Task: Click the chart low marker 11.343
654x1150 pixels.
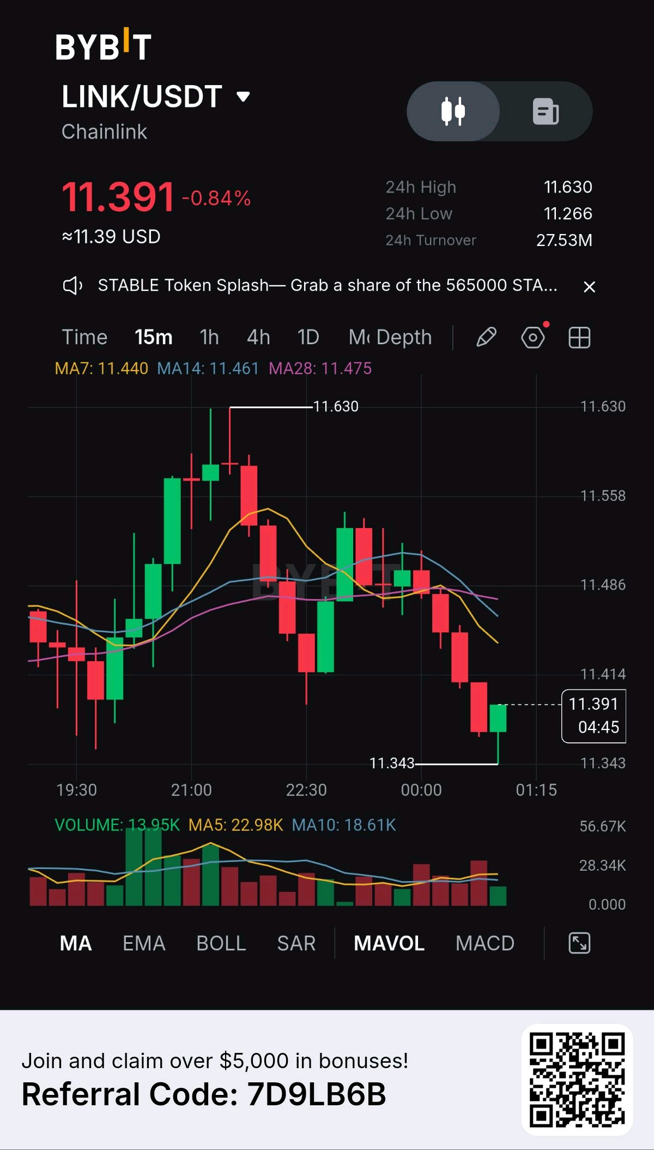Action: tap(392, 763)
